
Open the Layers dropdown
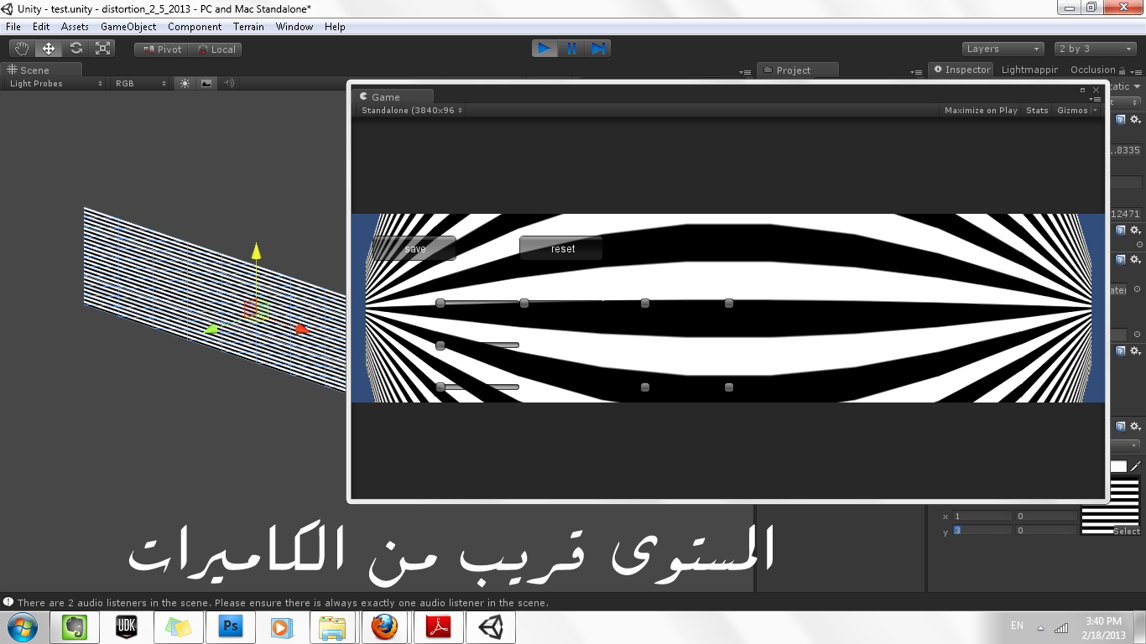[1003, 49]
